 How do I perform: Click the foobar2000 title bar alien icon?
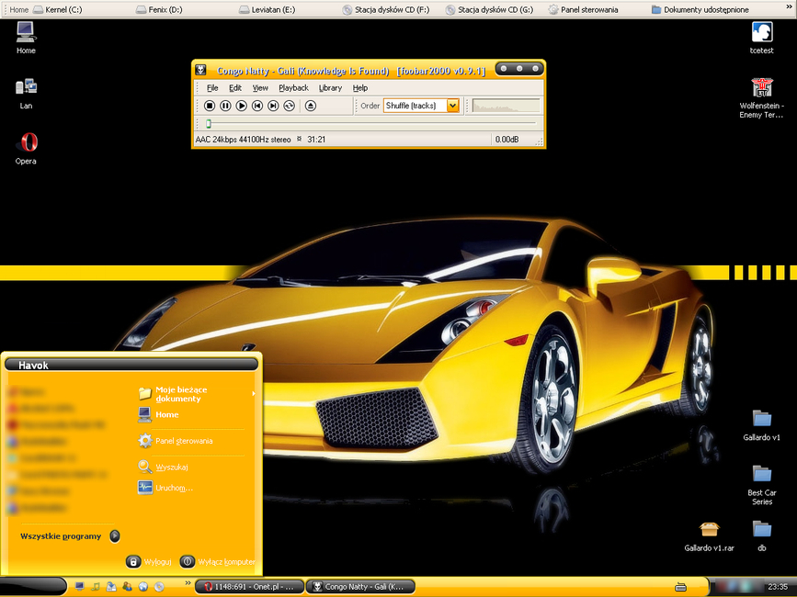tap(201, 70)
